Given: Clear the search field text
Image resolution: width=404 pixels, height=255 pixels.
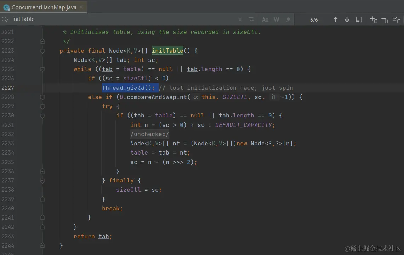Looking at the screenshot, I should (240, 19).
